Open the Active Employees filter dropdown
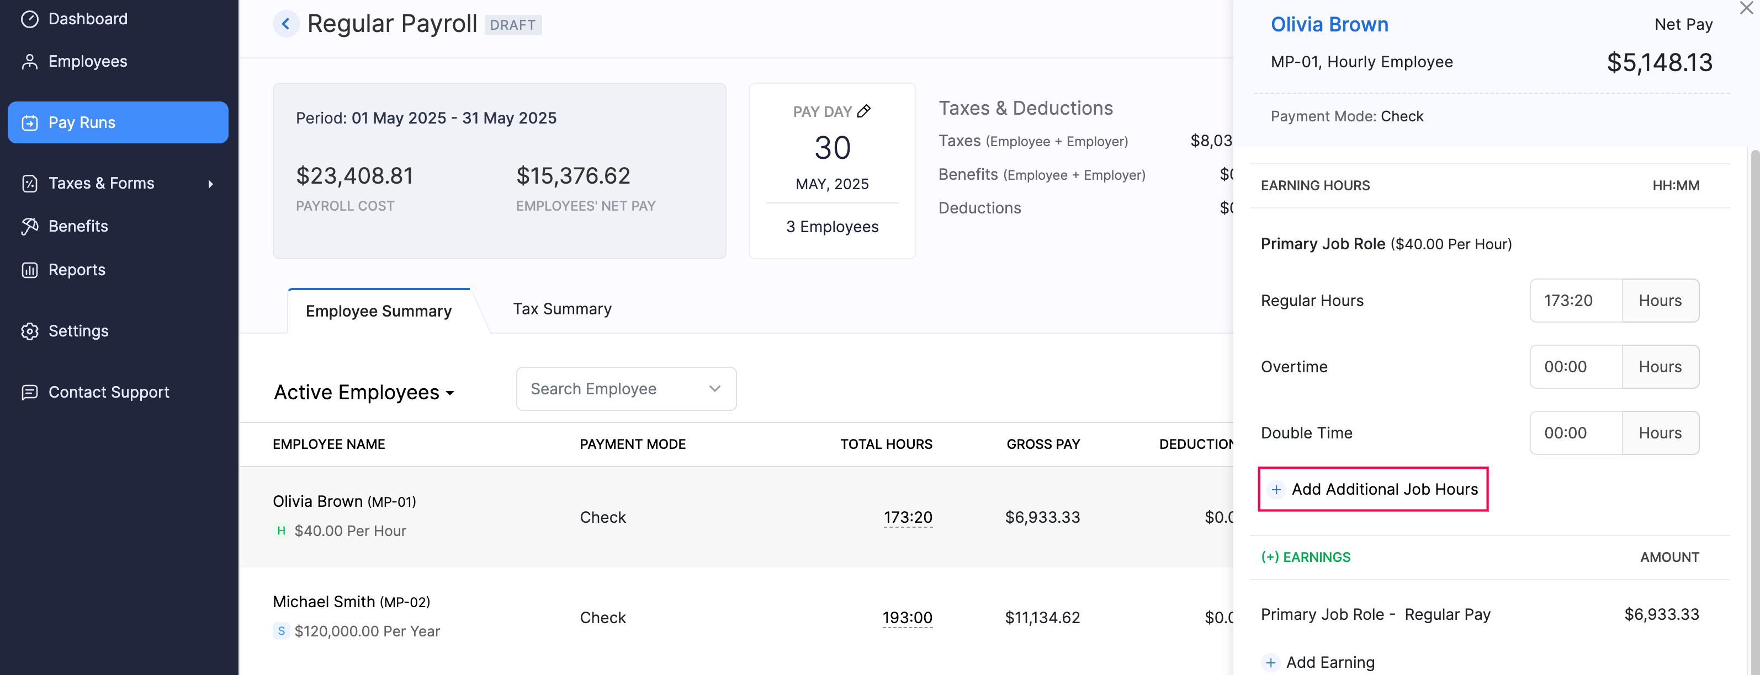Viewport: 1760px width, 675px height. coord(363,393)
